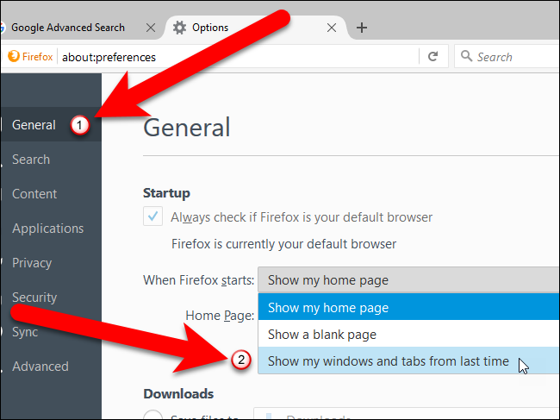This screenshot has height=420, width=560.
Task: Click the Firefox identity icon in address bar
Action: click(13, 56)
